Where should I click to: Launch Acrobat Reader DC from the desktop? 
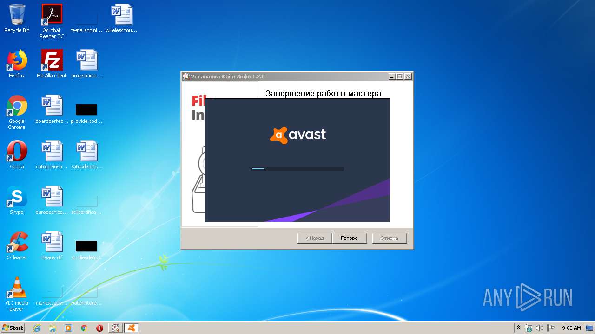pos(52,21)
